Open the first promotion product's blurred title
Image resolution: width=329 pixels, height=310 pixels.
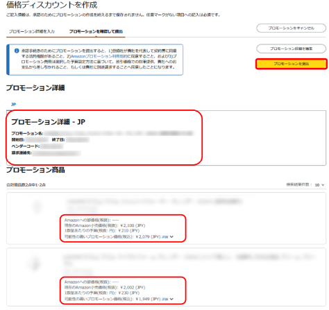click(154, 202)
